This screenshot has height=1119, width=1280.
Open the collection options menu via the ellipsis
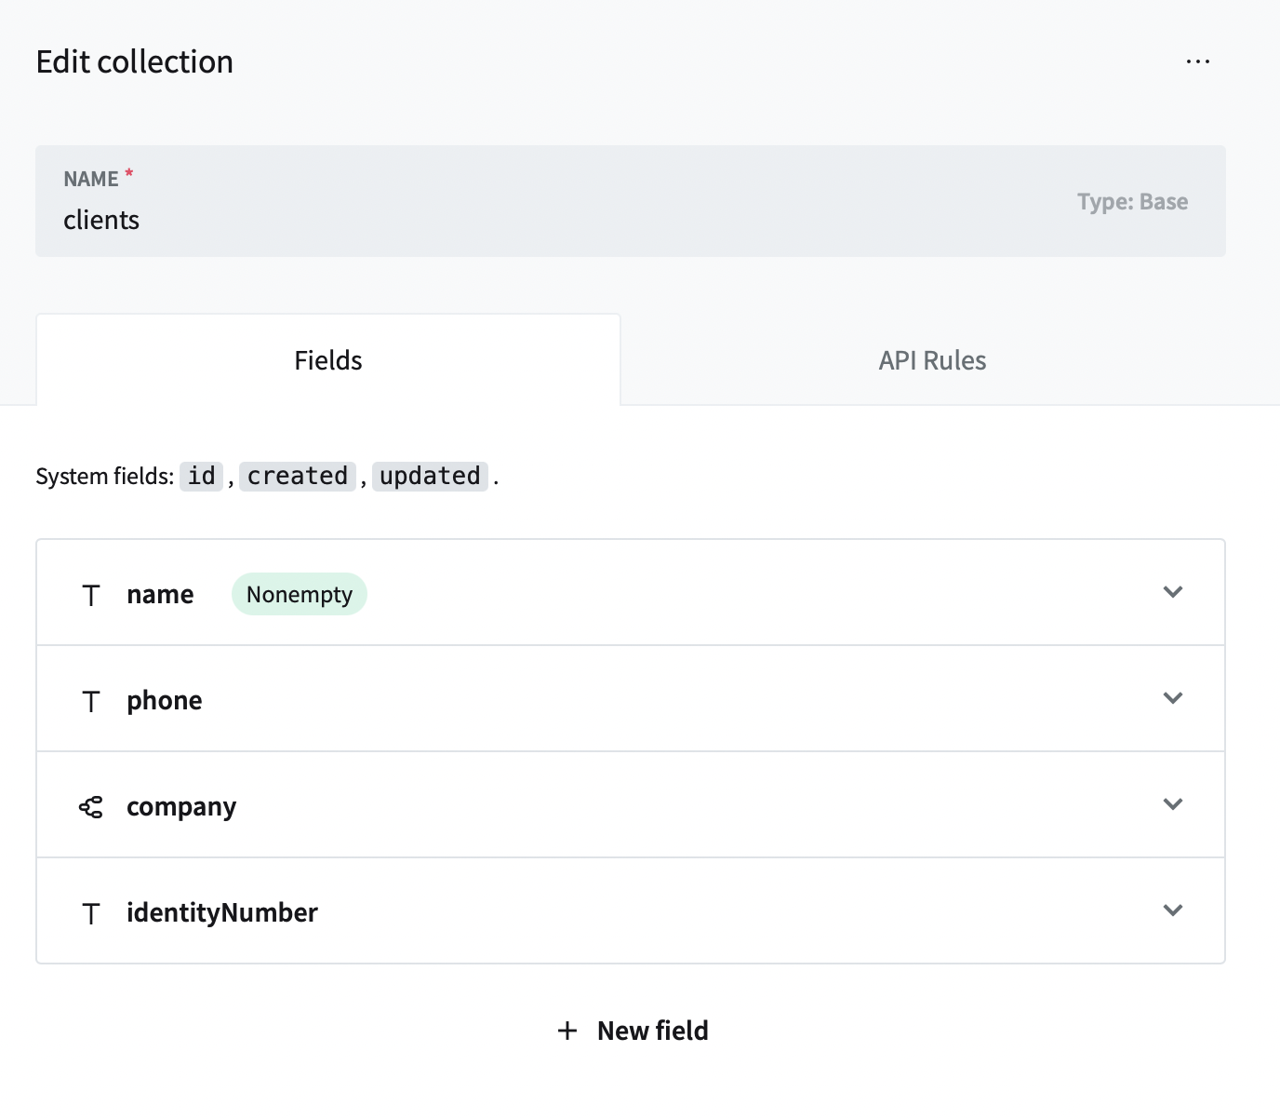click(1197, 61)
